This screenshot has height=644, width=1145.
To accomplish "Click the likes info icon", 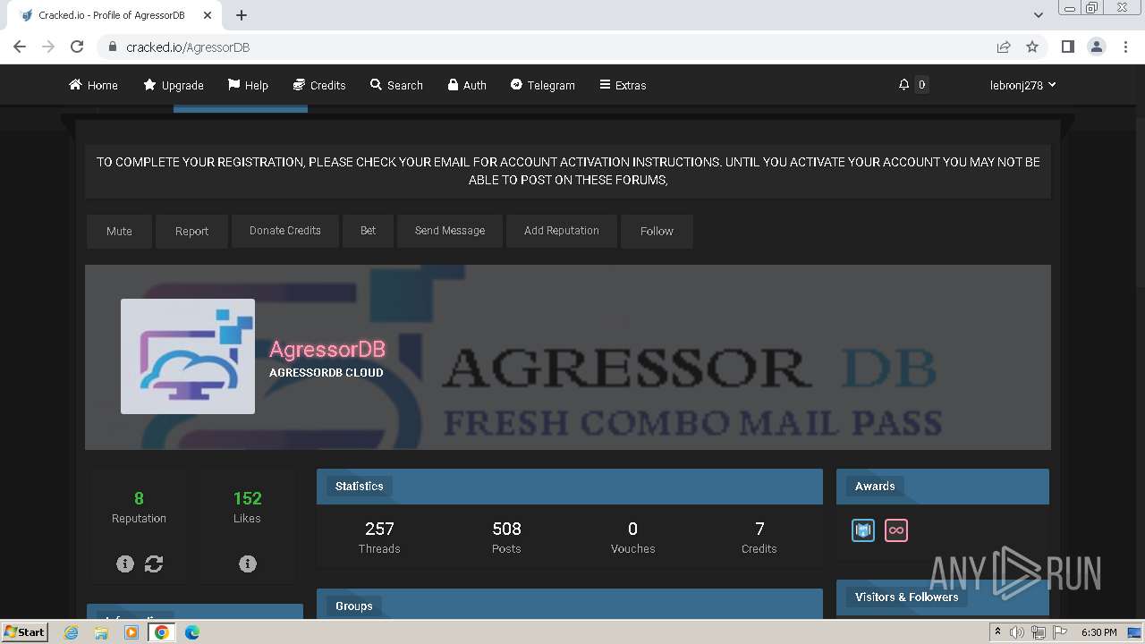I will pos(248,563).
